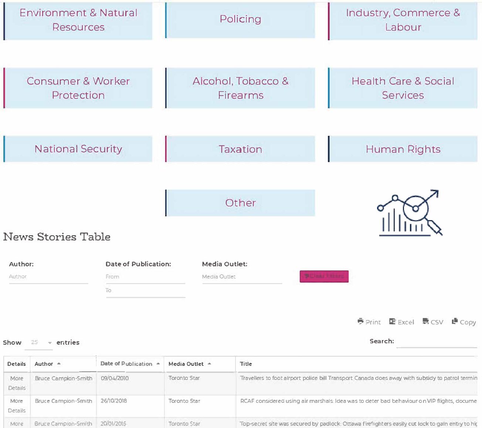Click the To date field

click(x=145, y=290)
